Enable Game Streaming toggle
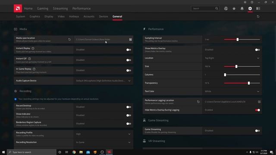This screenshot has height=155, width=276. [257, 131]
